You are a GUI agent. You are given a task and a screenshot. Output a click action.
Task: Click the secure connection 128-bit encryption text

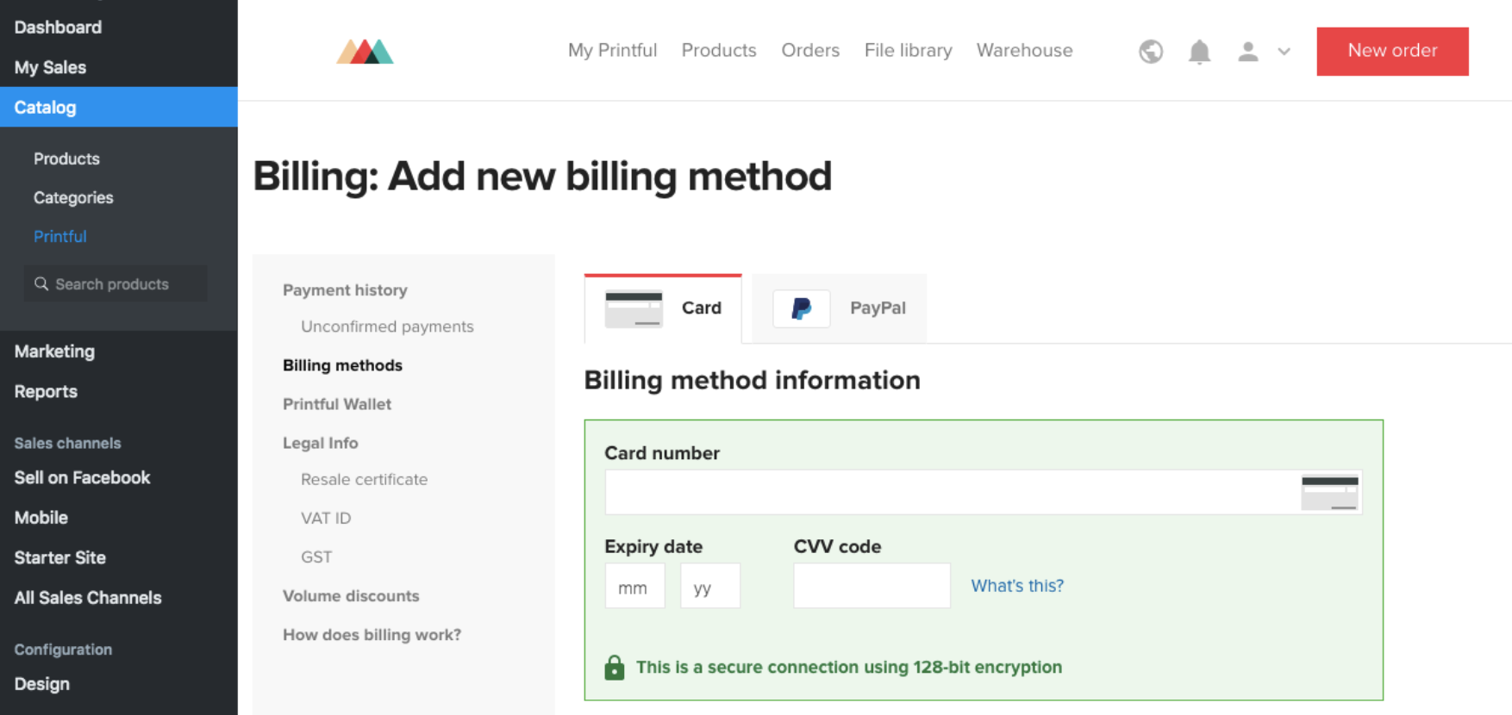point(849,668)
